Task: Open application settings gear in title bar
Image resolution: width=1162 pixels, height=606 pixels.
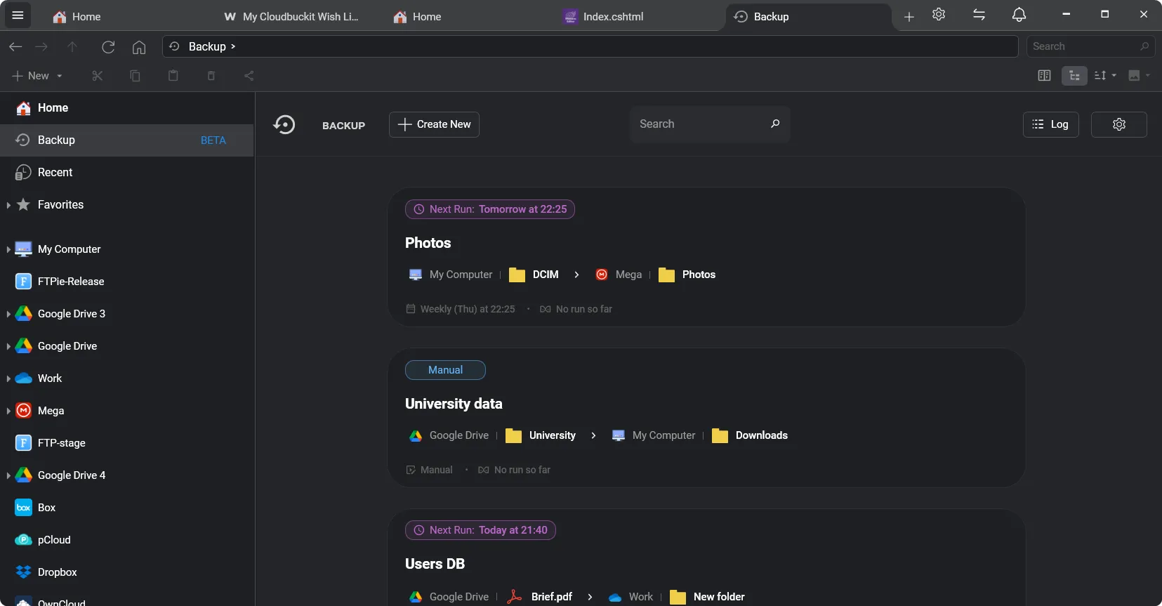Action: click(939, 14)
